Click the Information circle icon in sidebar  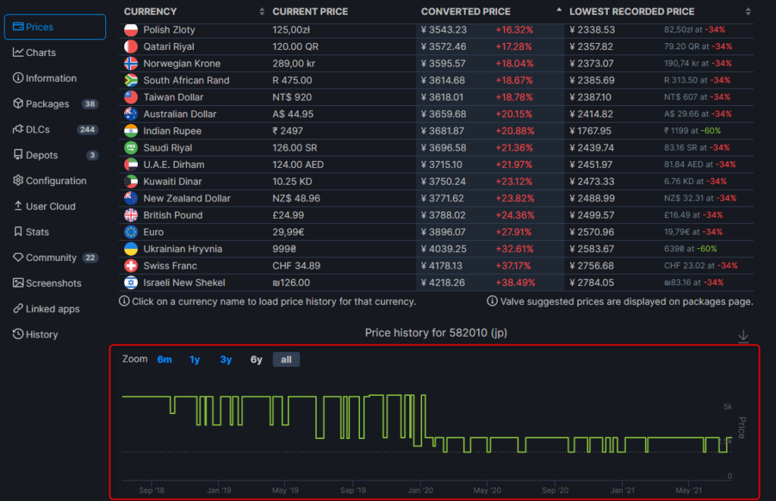(x=18, y=78)
